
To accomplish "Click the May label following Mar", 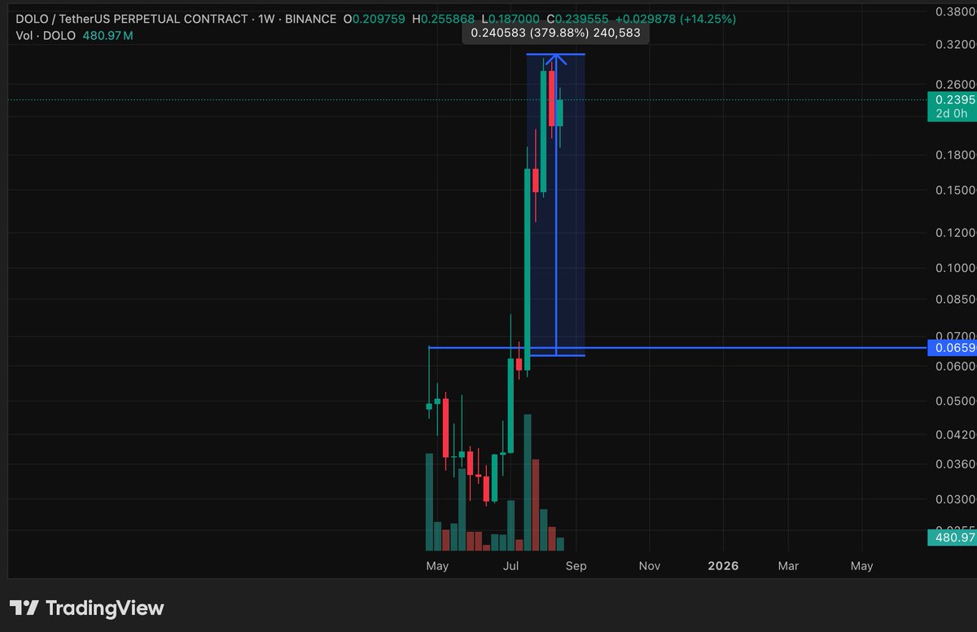I will point(861,565).
